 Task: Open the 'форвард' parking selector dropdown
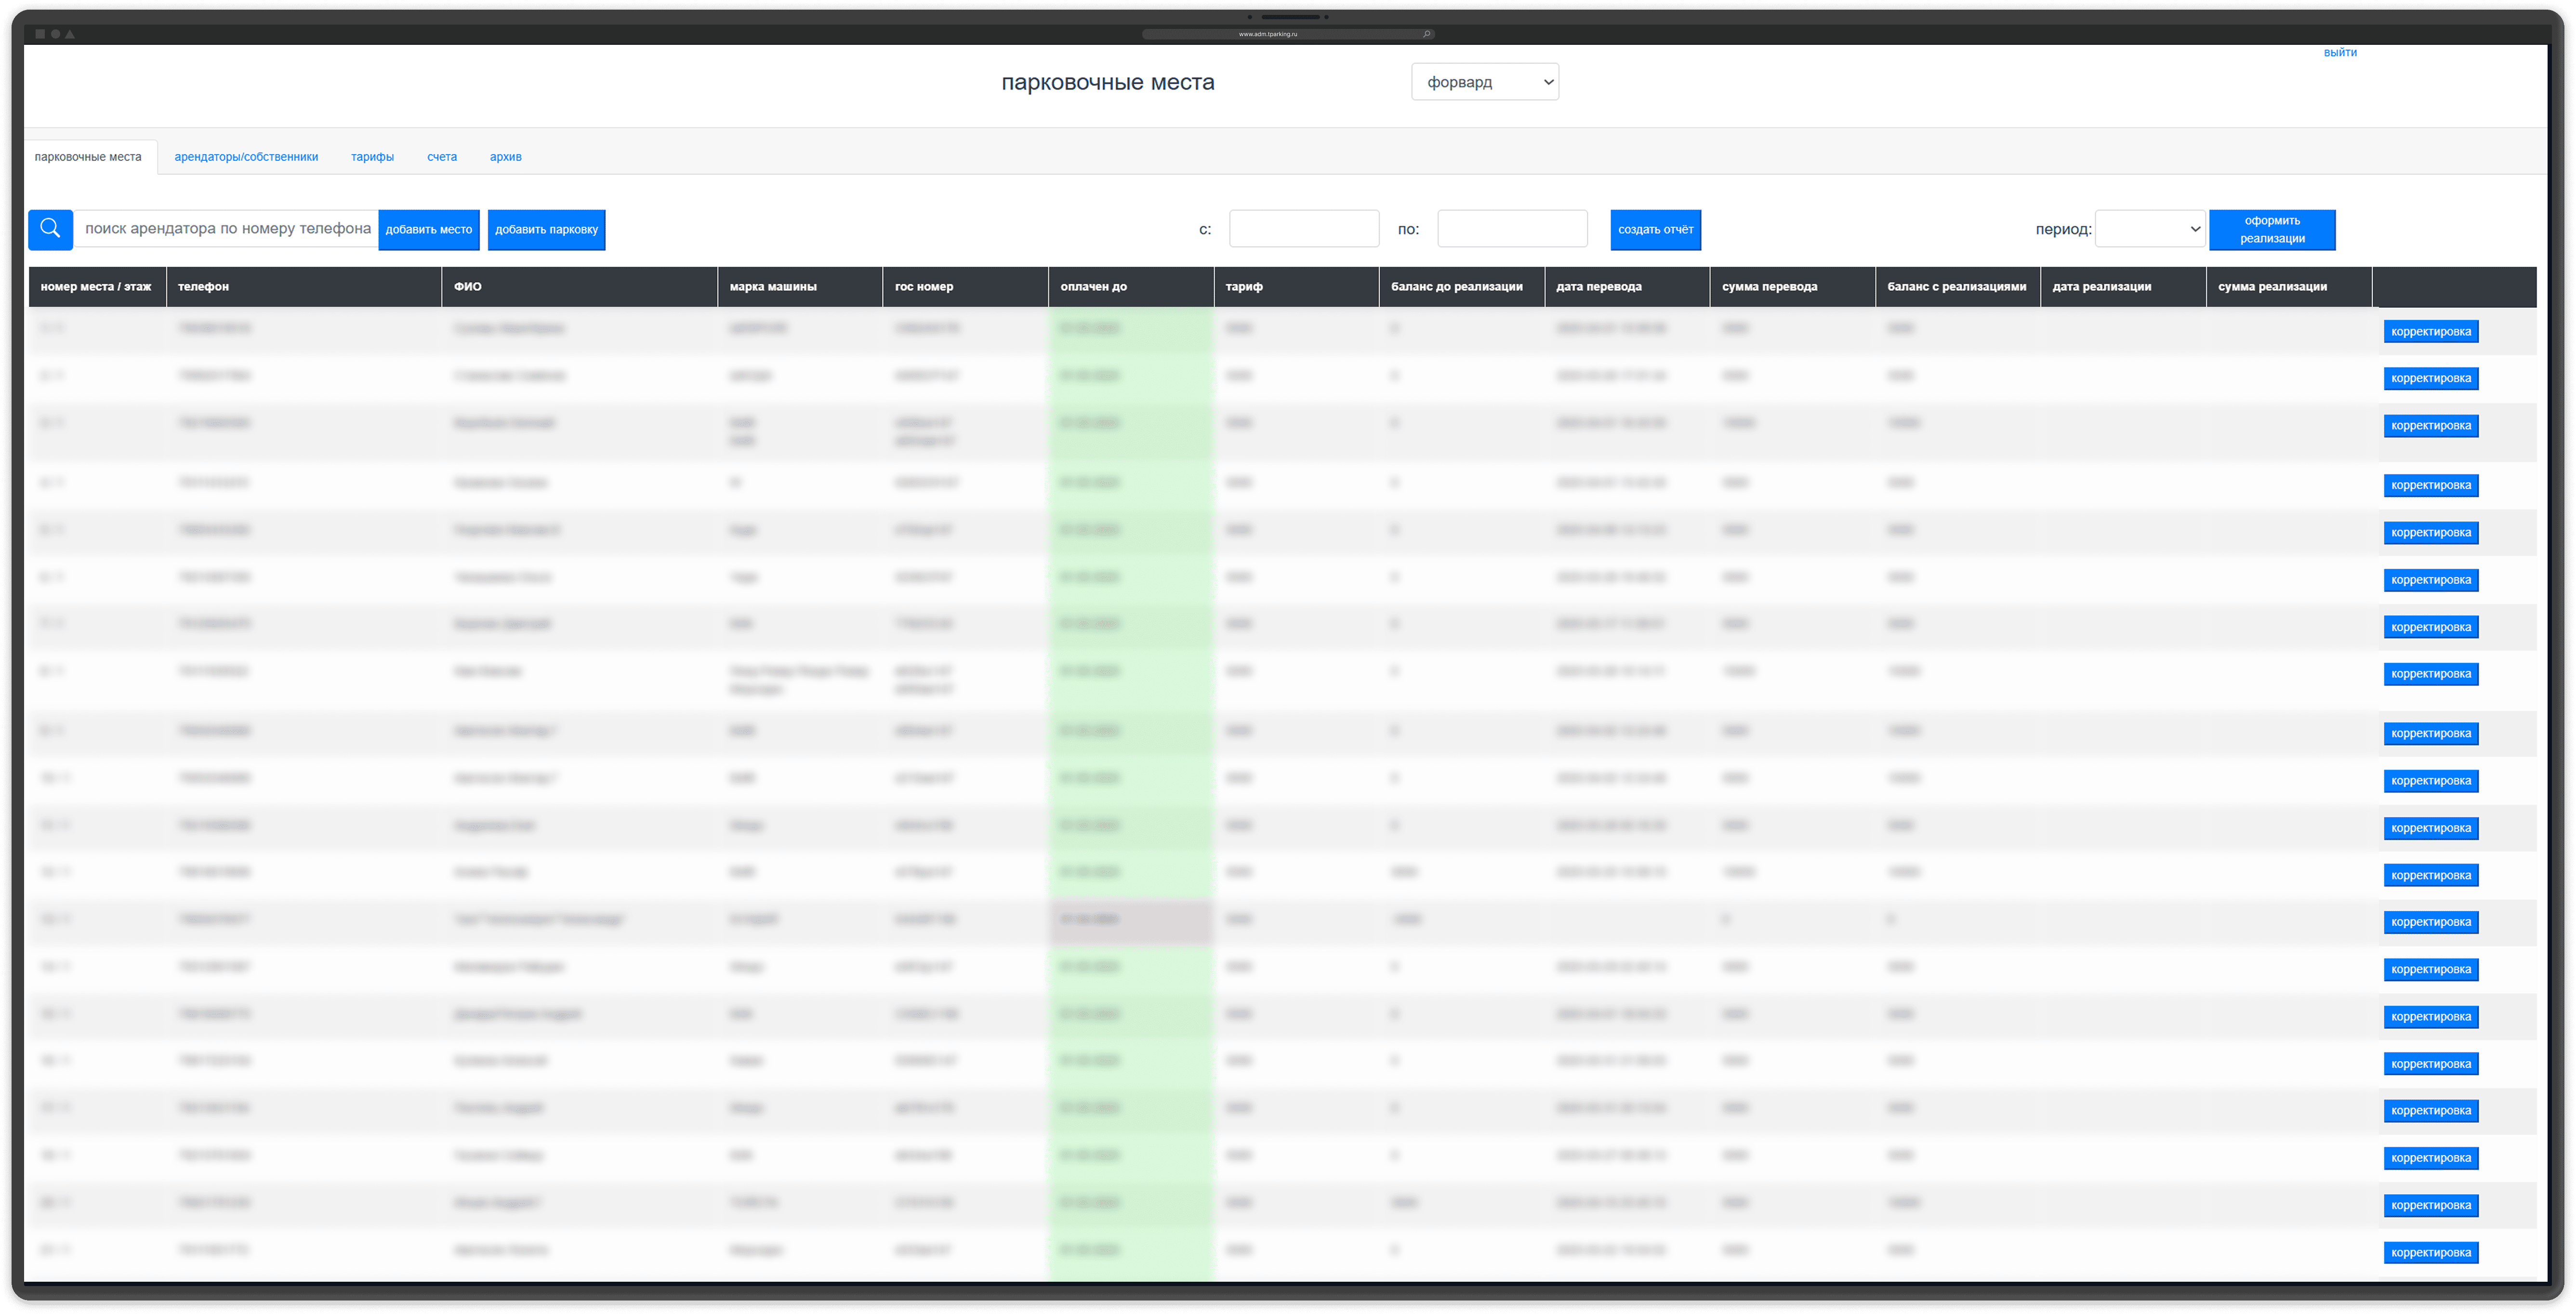[x=1485, y=82]
